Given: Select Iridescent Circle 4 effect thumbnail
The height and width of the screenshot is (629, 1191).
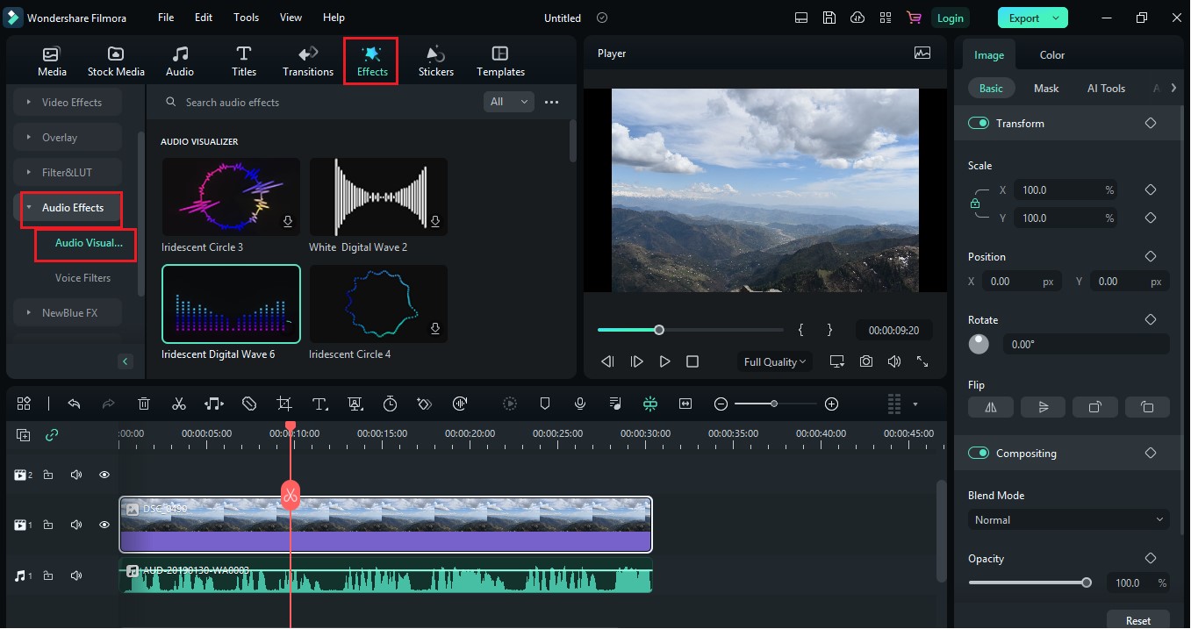Looking at the screenshot, I should click(x=378, y=304).
